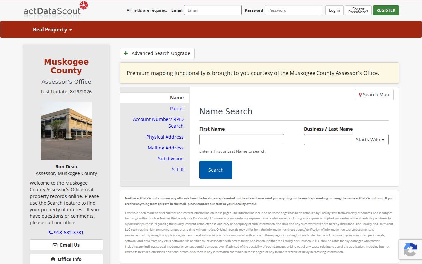Viewport: 422px width, 264px height.
Task: Click the blue Search button
Action: click(216, 170)
